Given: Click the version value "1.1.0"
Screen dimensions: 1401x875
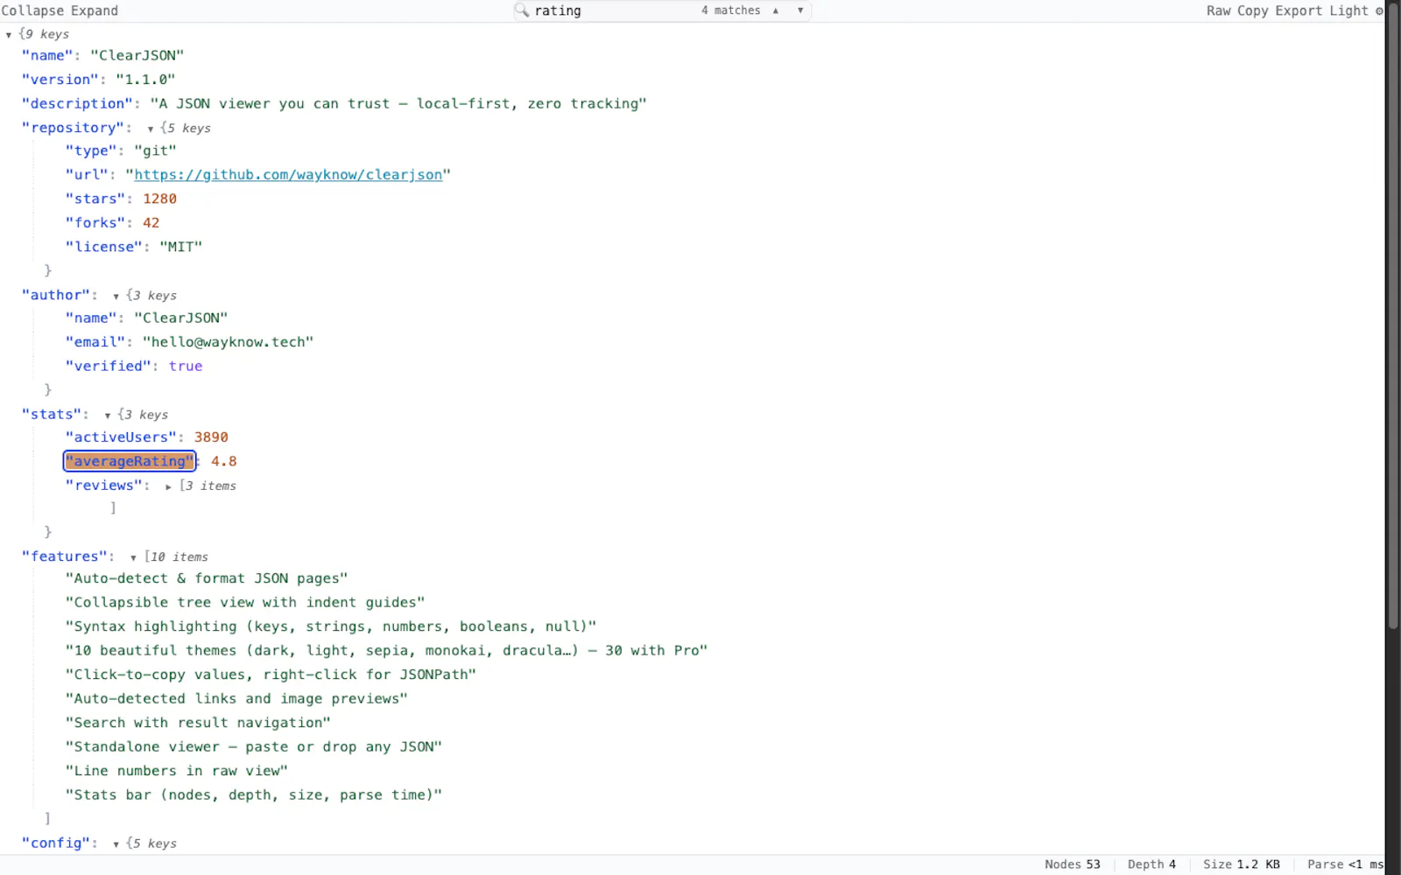Looking at the screenshot, I should [x=145, y=80].
